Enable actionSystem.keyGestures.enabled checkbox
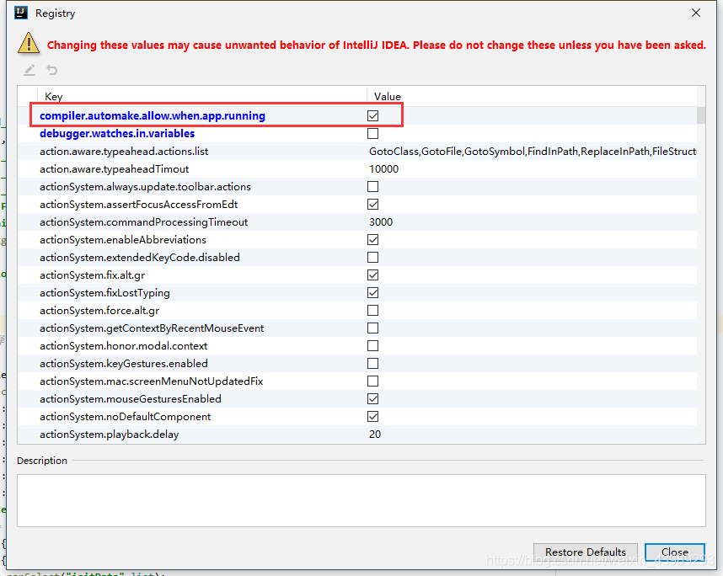The height and width of the screenshot is (576, 723). pos(373,364)
